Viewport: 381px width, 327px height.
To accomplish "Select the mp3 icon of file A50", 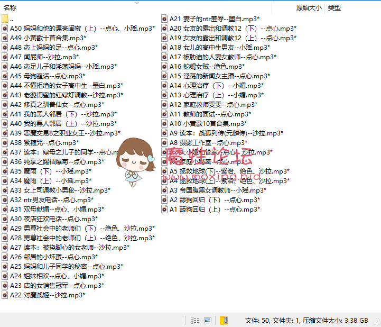I will (5, 29).
